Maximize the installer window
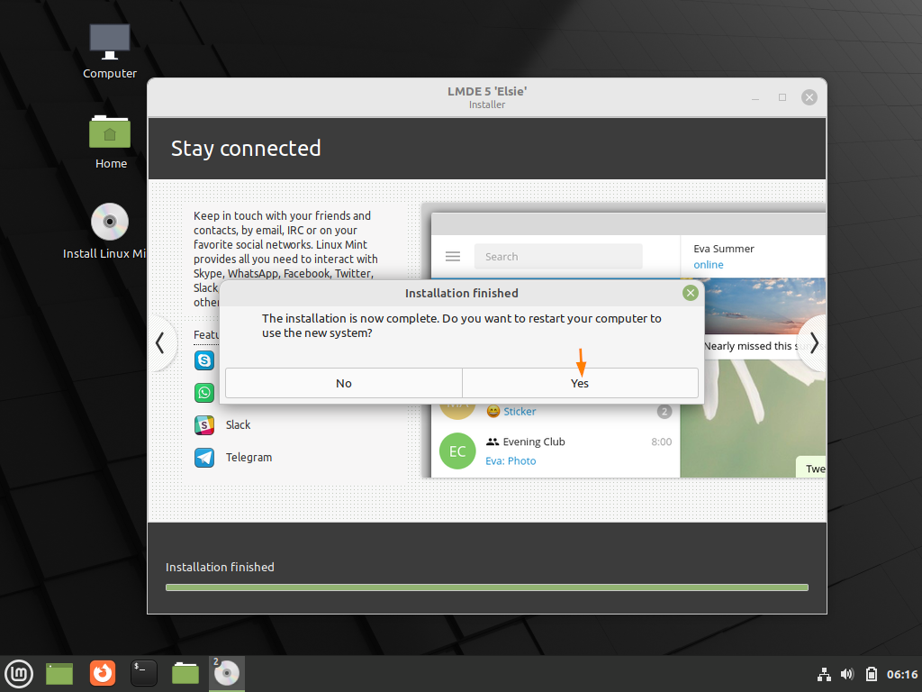The width and height of the screenshot is (922, 692). tap(782, 97)
